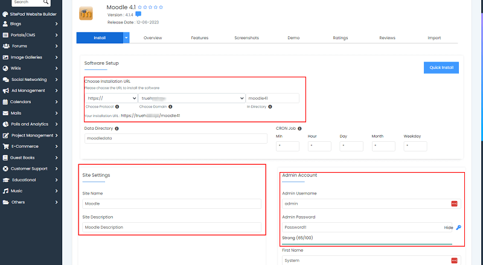Click the Site Name input field
Screen dimensions: 483x265
[172, 204]
